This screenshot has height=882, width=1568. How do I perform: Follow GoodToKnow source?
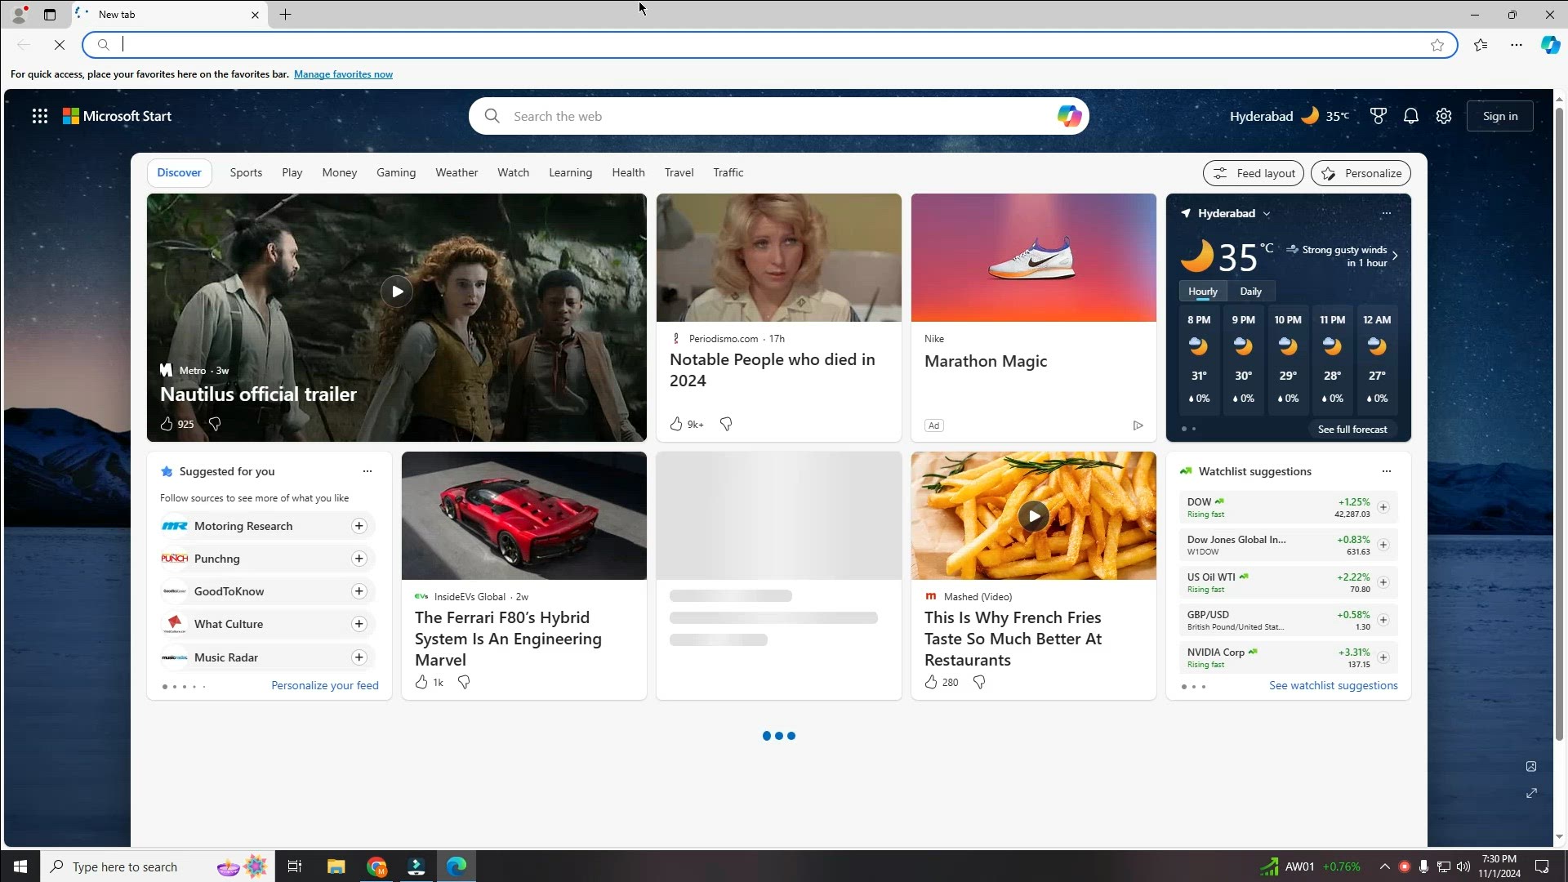point(359,591)
